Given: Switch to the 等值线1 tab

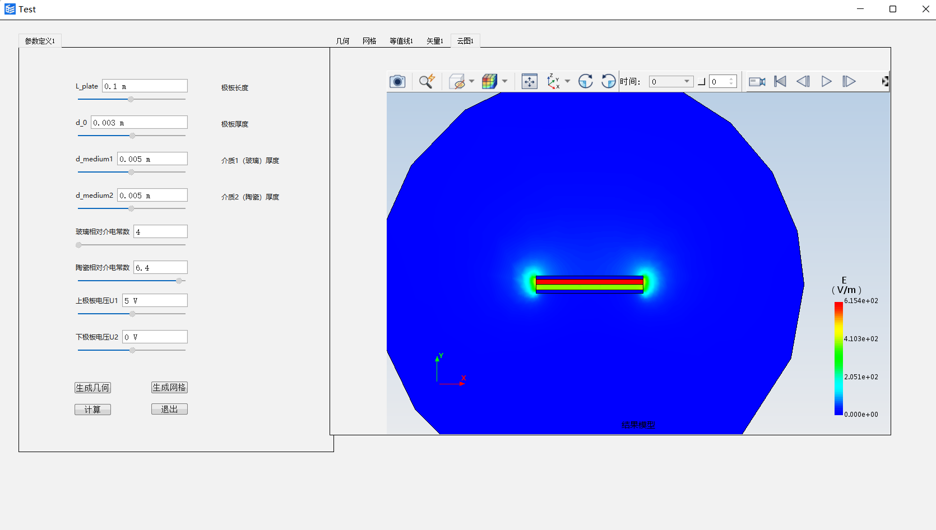Looking at the screenshot, I should tap(401, 41).
